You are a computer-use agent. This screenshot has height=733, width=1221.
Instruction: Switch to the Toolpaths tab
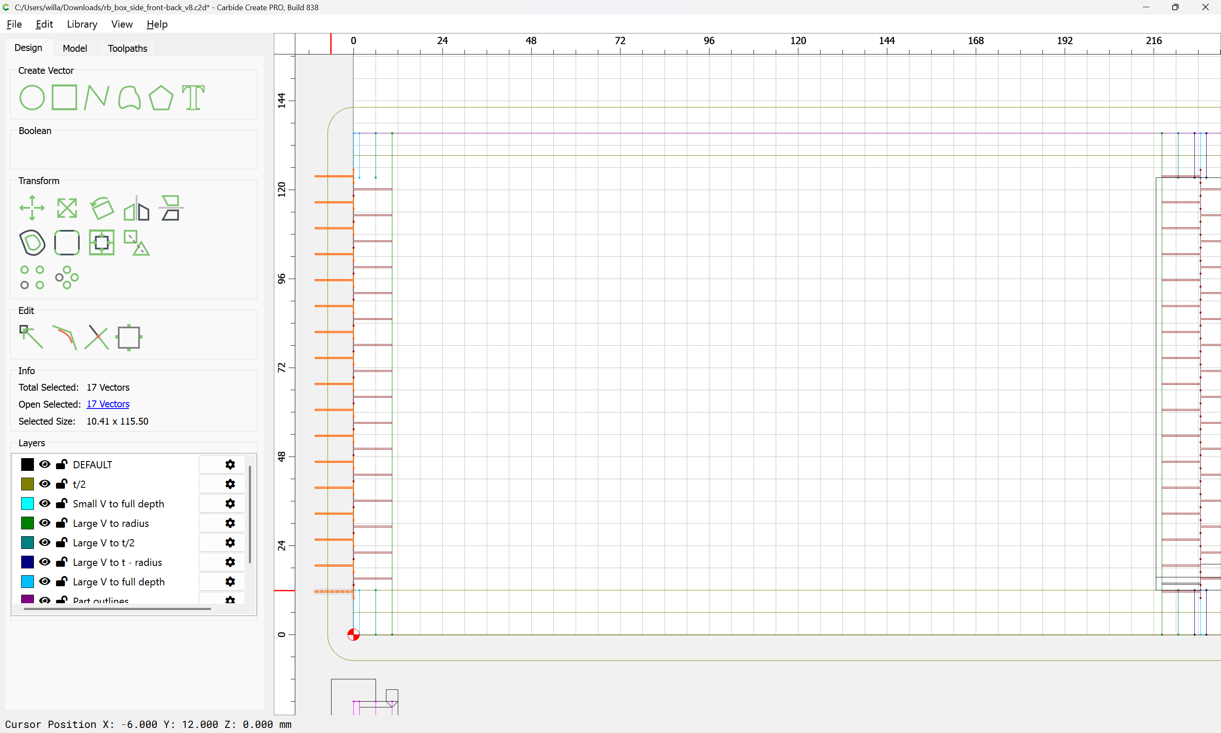127,48
